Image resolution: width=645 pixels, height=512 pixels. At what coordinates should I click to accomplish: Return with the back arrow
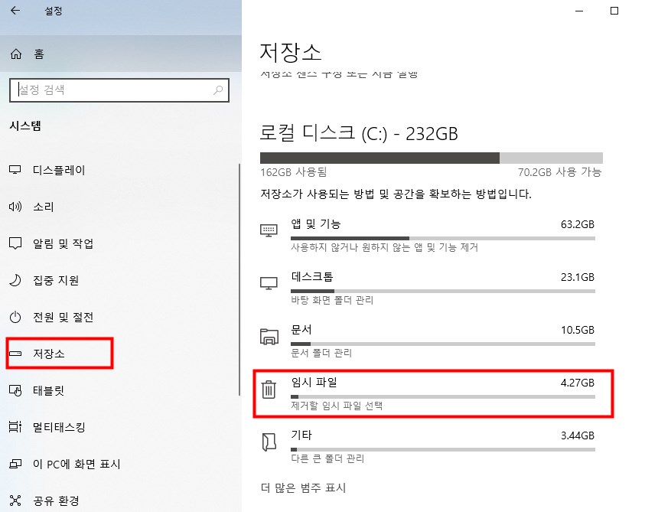coord(13,11)
